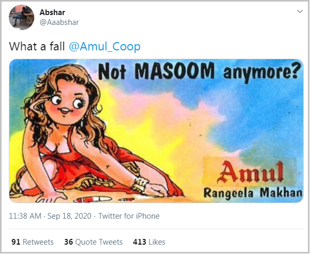Select the 'What a fall' tweet text
Viewport: 310px width, 254px height.
point(37,47)
